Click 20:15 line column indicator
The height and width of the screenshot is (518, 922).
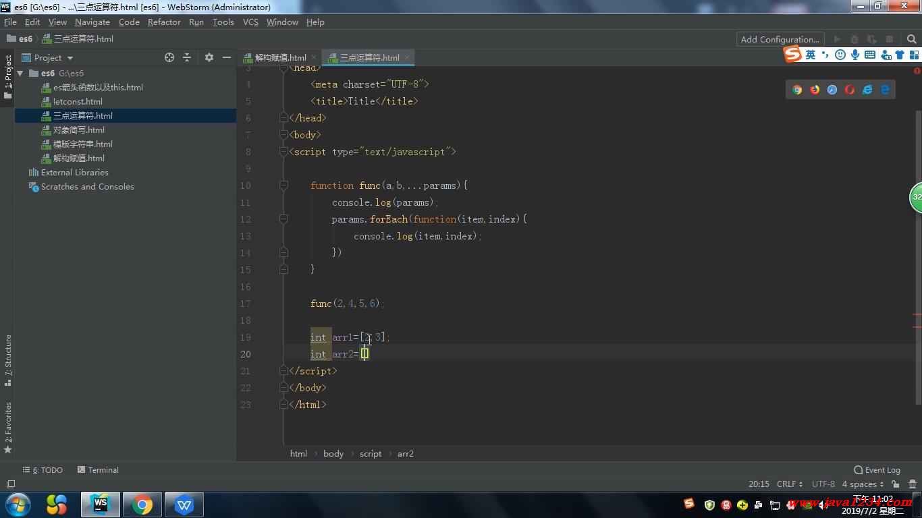coord(759,484)
